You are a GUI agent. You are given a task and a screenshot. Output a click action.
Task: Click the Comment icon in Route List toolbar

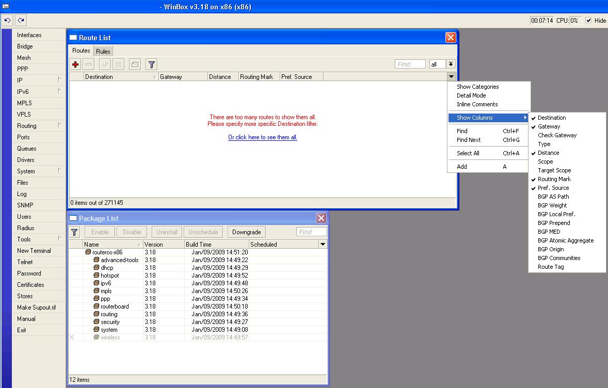click(x=135, y=64)
